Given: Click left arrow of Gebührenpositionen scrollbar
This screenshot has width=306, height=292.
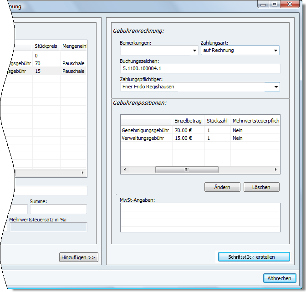Looking at the screenshot, I should pos(124,170).
